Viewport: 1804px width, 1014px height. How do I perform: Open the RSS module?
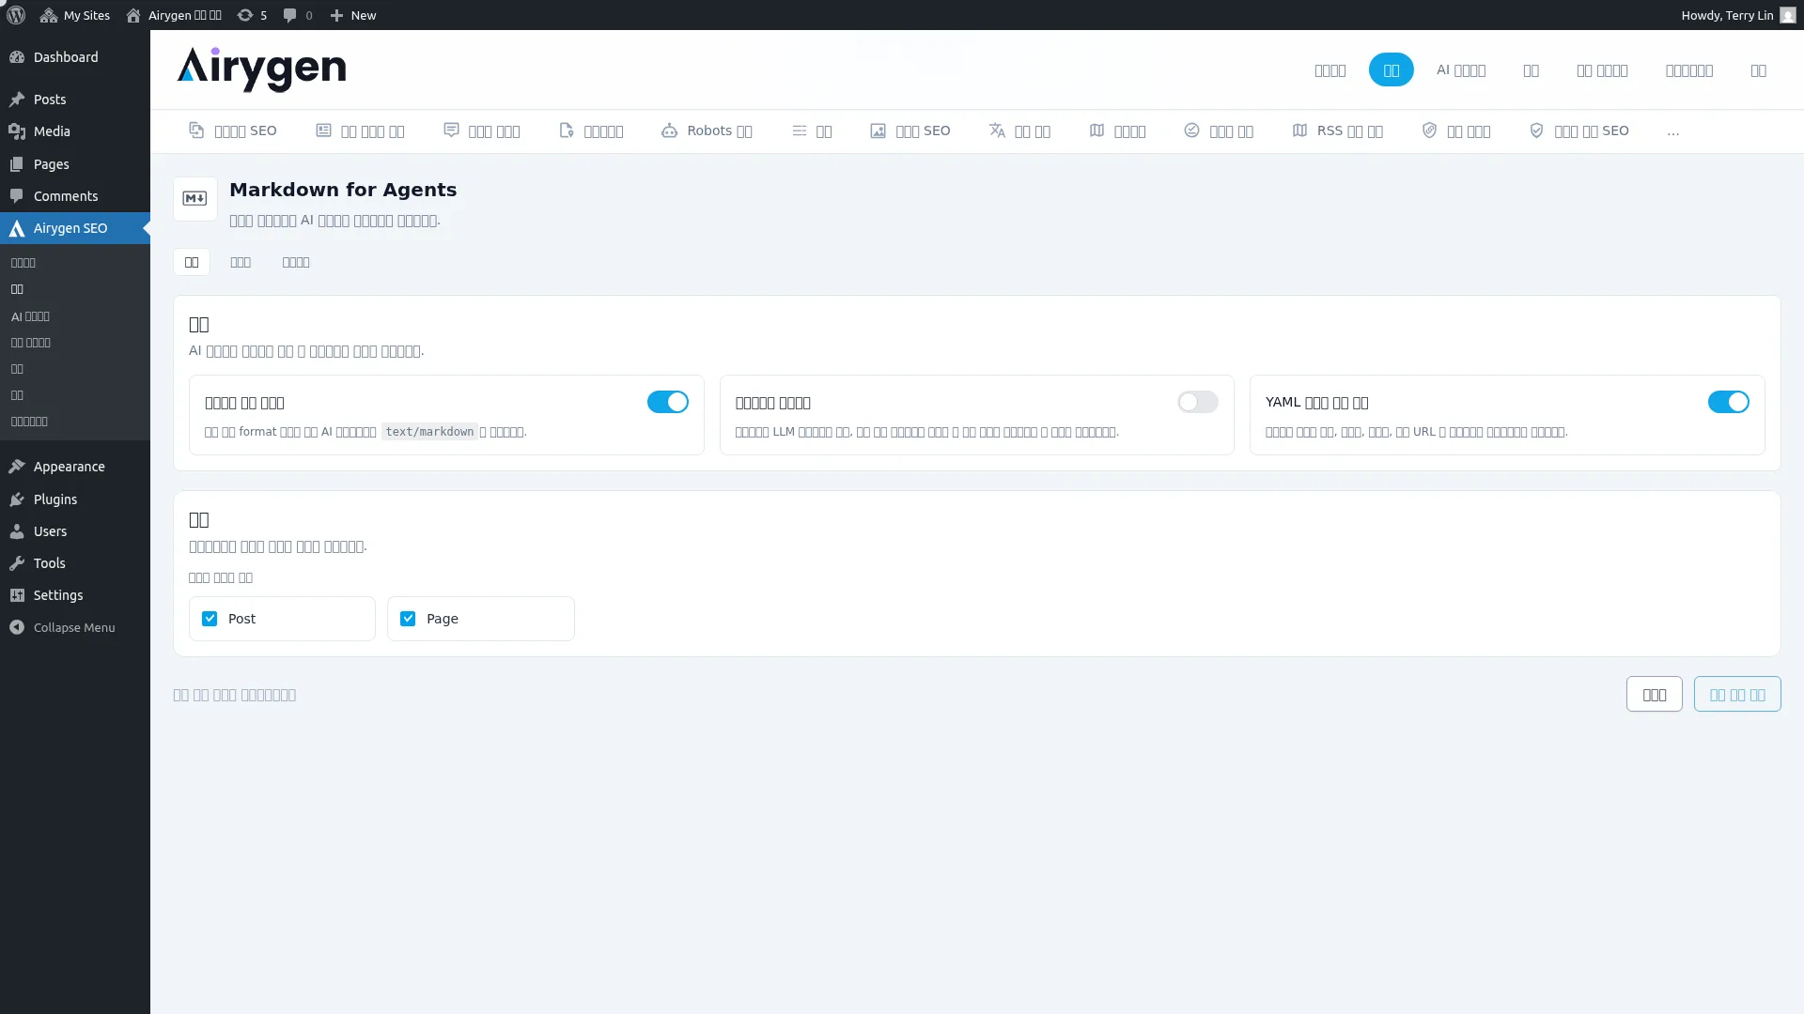pos(1338,131)
